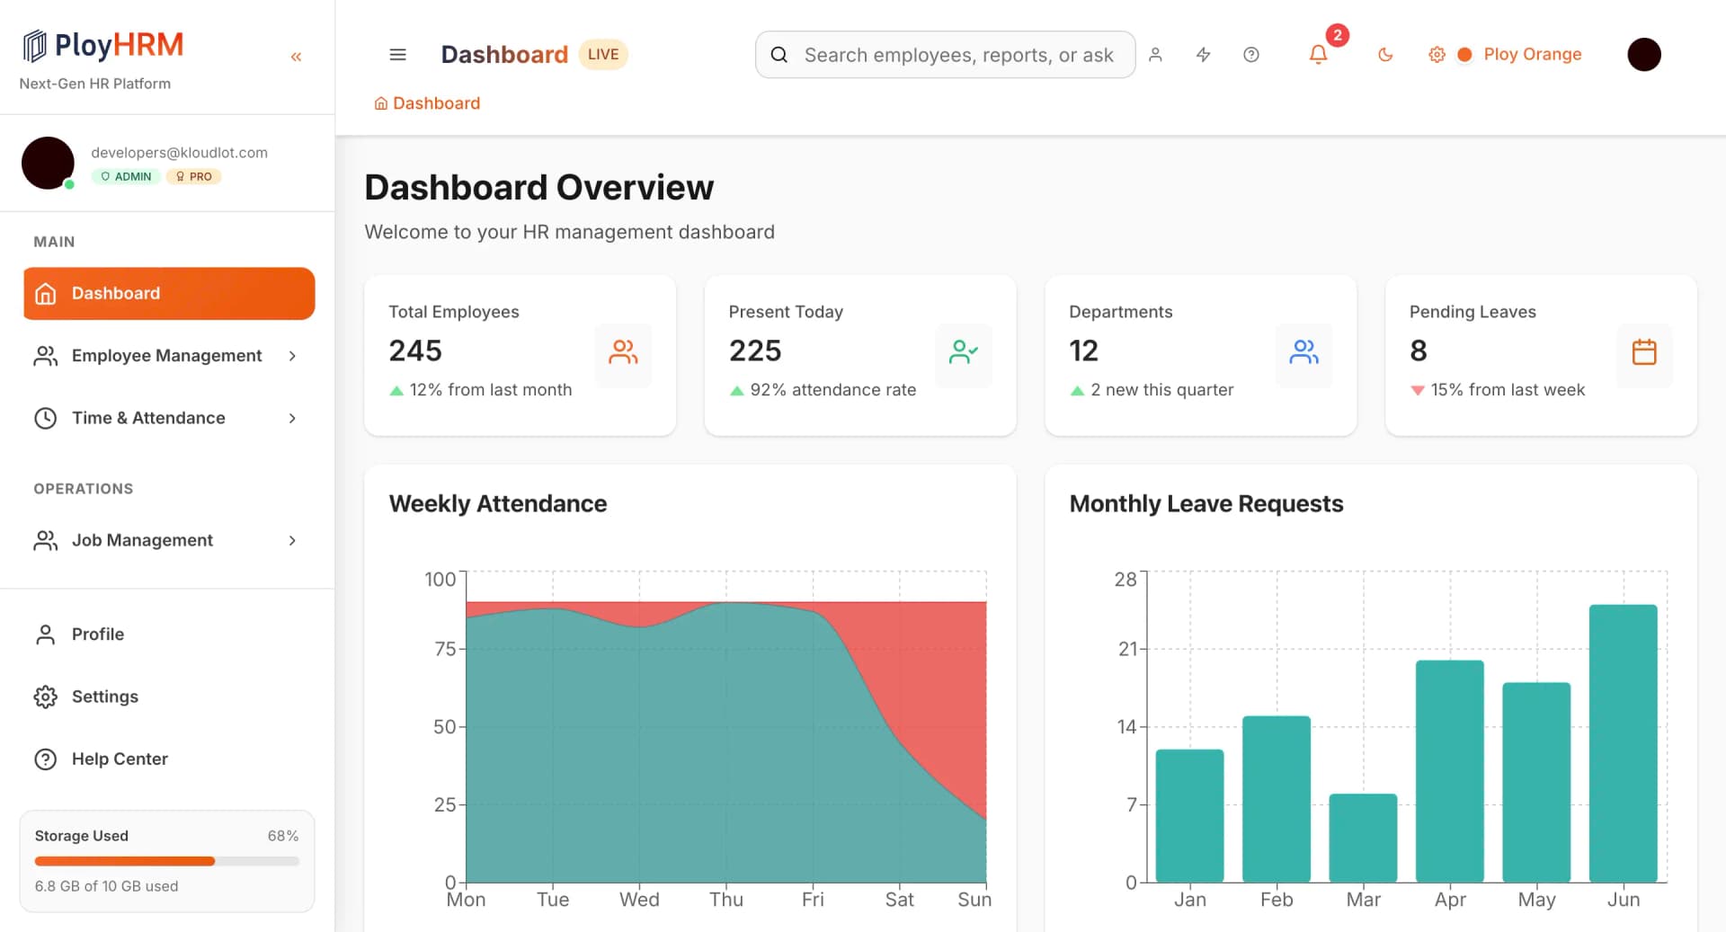Toggle dark mode with the moon icon
Viewport: 1726px width, 932px height.
1384,55
